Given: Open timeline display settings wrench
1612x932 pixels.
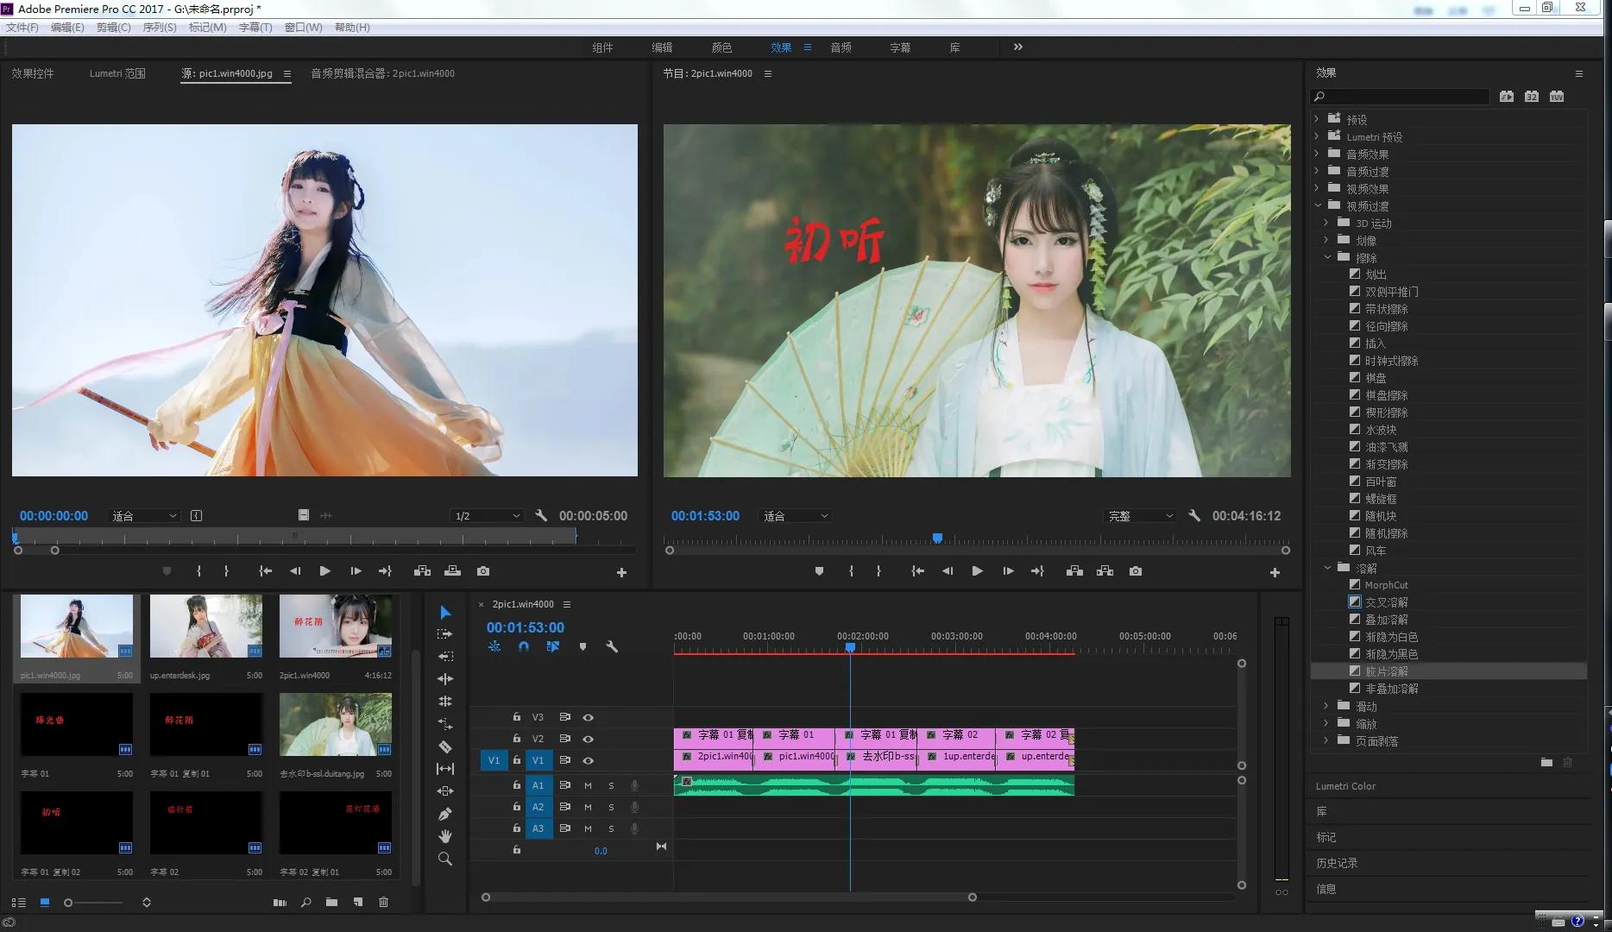Looking at the screenshot, I should tap(612, 646).
